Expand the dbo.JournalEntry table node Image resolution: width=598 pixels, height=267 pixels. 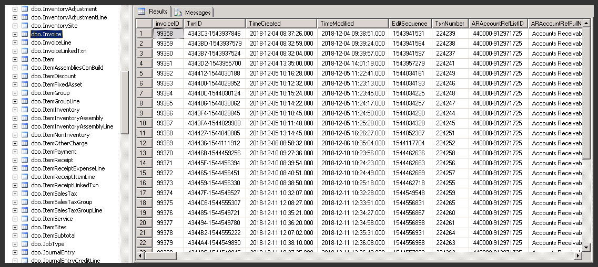(15, 252)
